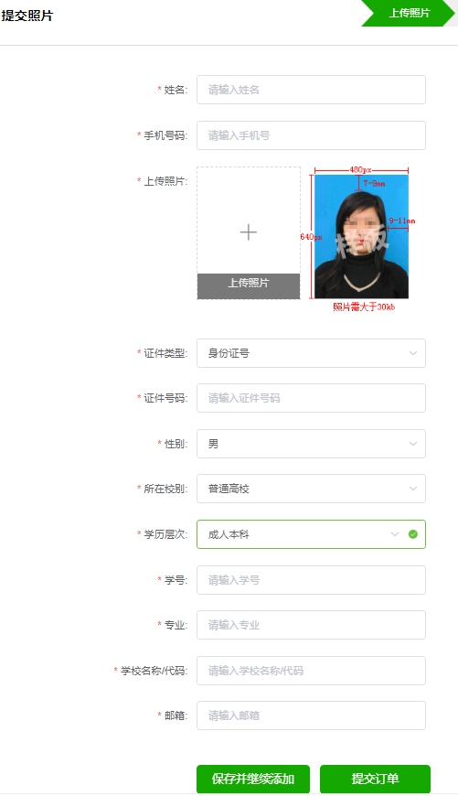Click the plus icon to upload photo
Viewport: 458px width, 796px height.
248,232
